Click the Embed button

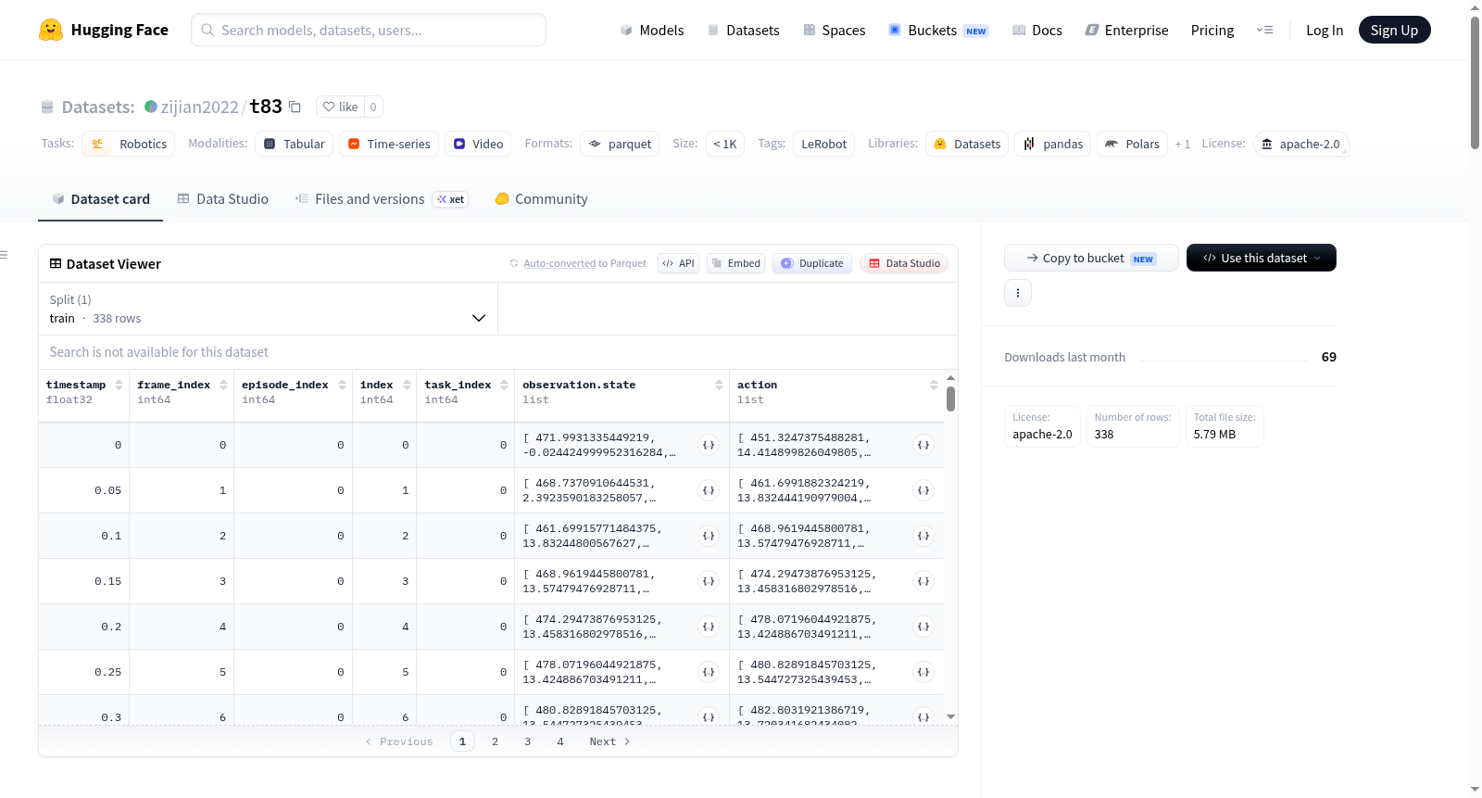(735, 263)
